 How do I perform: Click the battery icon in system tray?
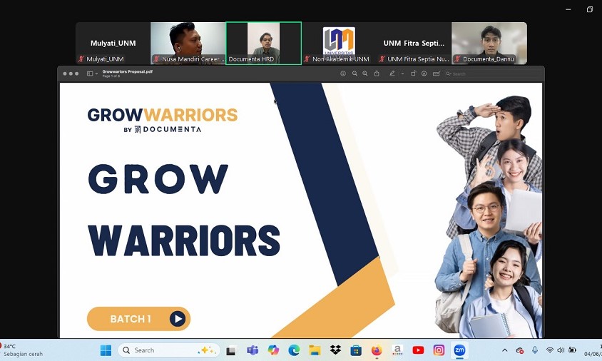tap(573, 350)
